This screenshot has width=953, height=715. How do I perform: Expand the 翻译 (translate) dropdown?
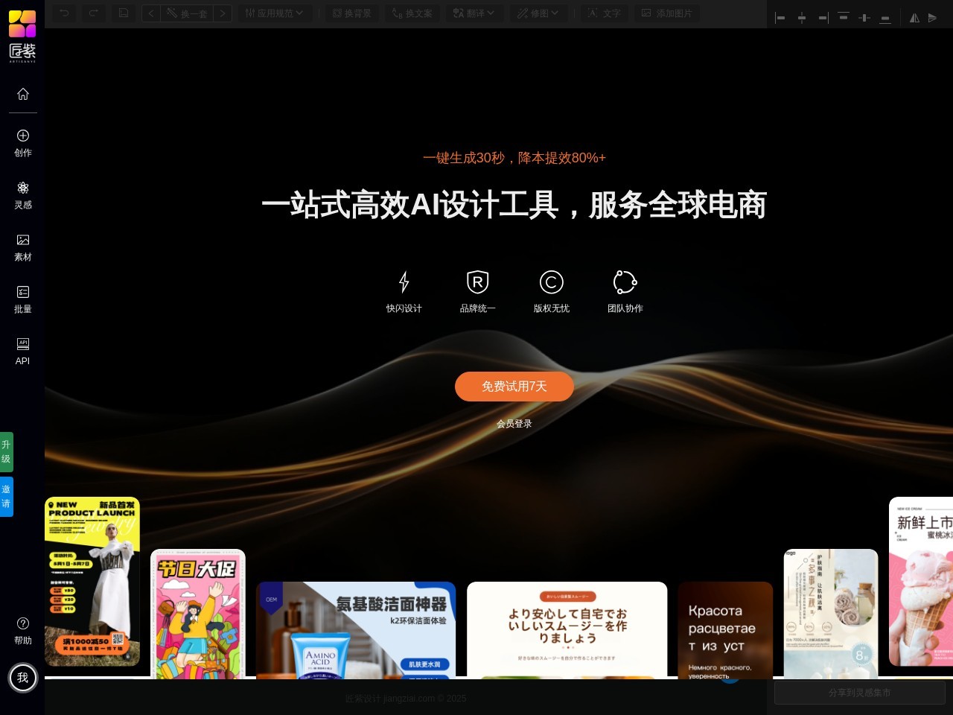pyautogui.click(x=474, y=13)
